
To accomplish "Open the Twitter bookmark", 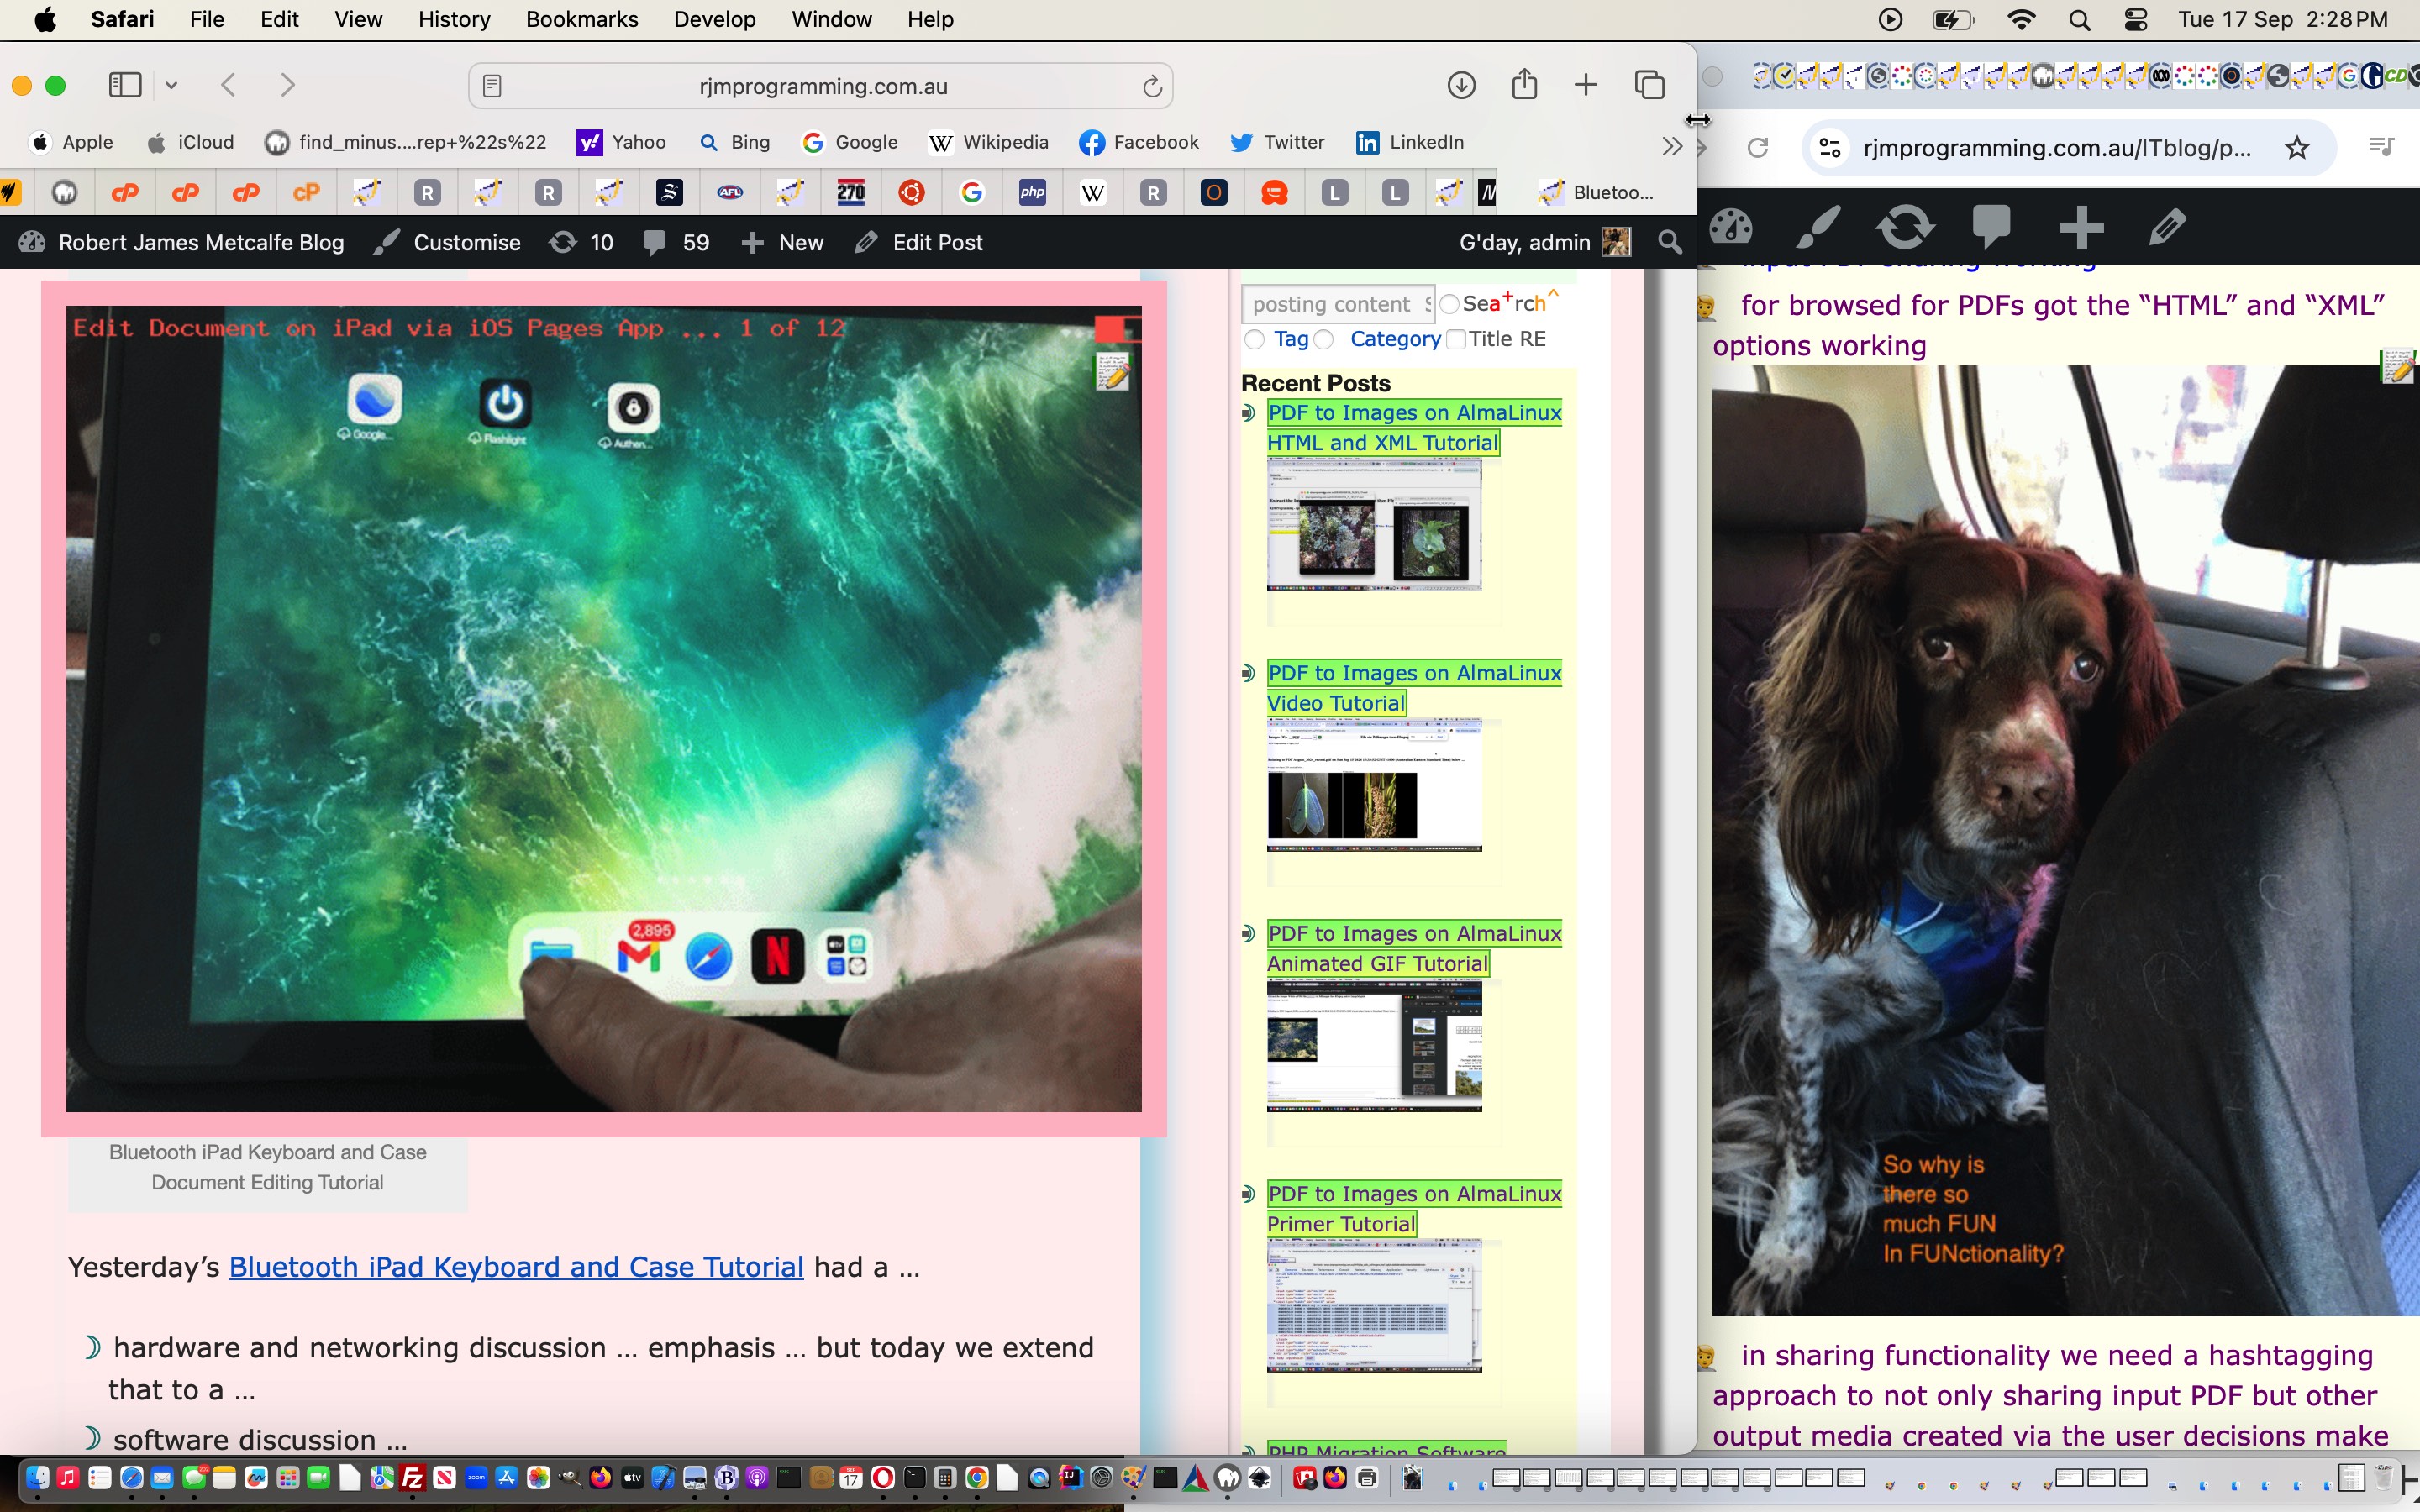I will pos(1277,142).
